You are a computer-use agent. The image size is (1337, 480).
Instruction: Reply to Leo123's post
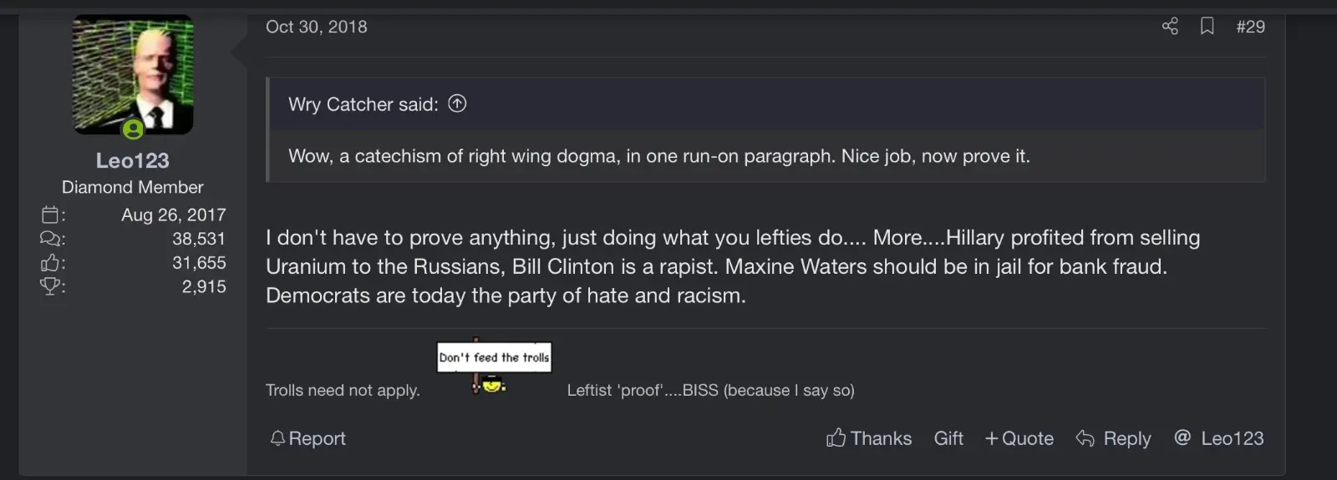(1113, 438)
